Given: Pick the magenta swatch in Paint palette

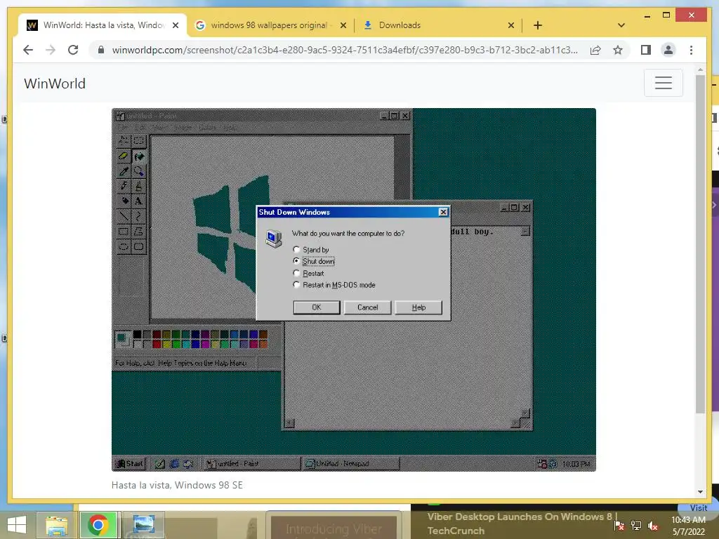Looking at the screenshot, I should click(x=205, y=344).
